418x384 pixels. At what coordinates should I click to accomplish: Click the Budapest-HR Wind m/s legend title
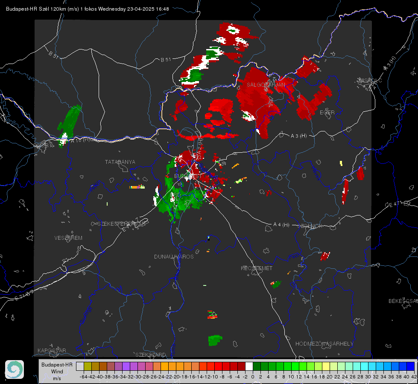[57, 371]
